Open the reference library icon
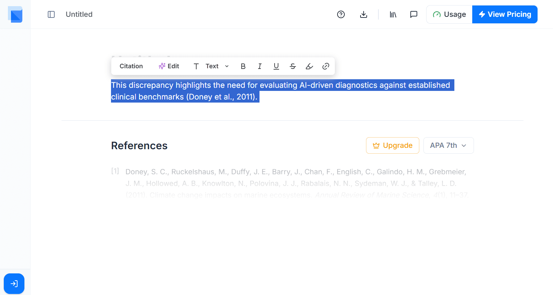Viewport: 553px width, 295px height. 393,14
